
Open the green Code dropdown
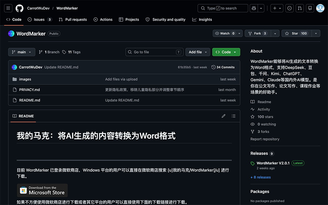(x=226, y=52)
